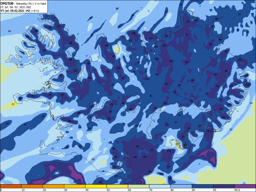The height and width of the screenshot is (192, 256).
Task: Click the '87' humidity value on the map
Action: coord(53,148)
